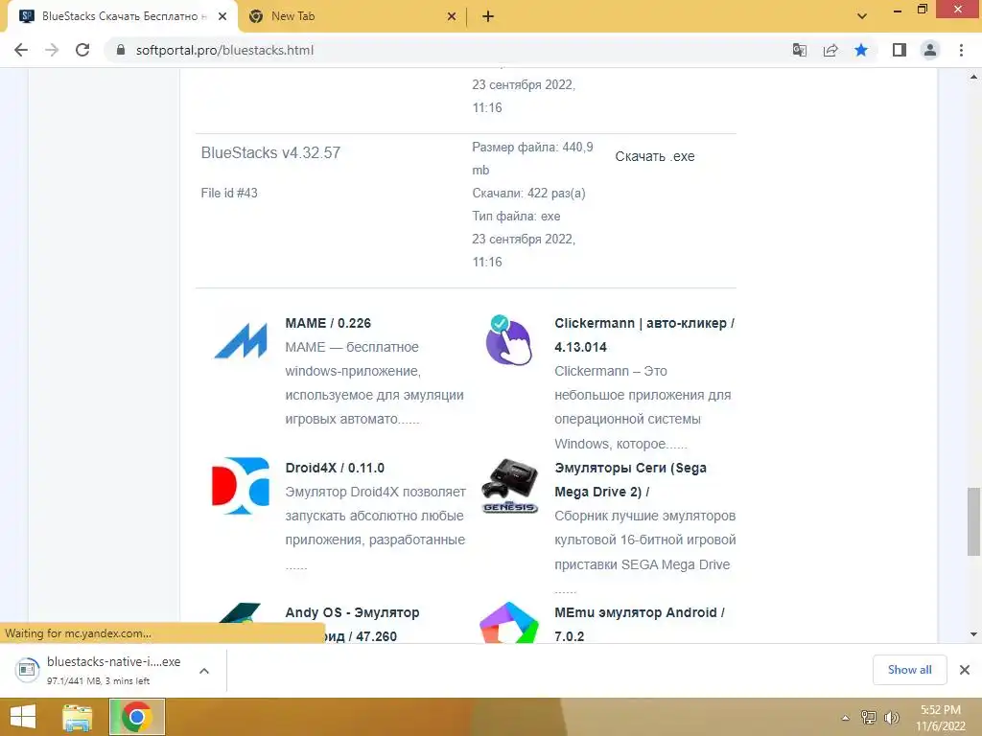Screen dimensions: 982x736
Task: Click the bluestacks-native exe download item
Action: click(x=100, y=670)
